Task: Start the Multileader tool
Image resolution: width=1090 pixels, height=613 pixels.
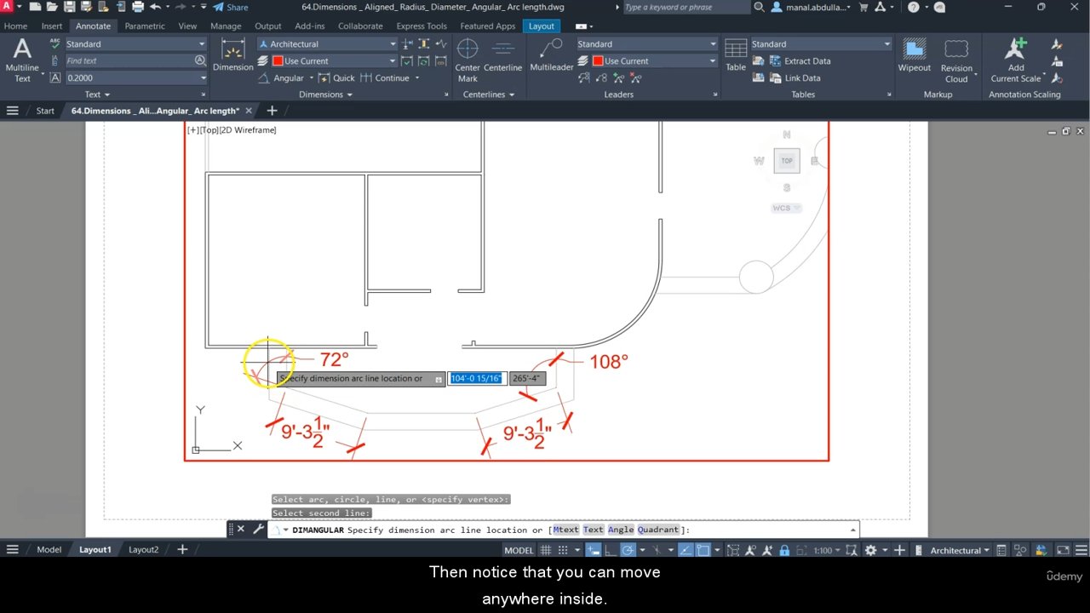Action: pos(552,55)
